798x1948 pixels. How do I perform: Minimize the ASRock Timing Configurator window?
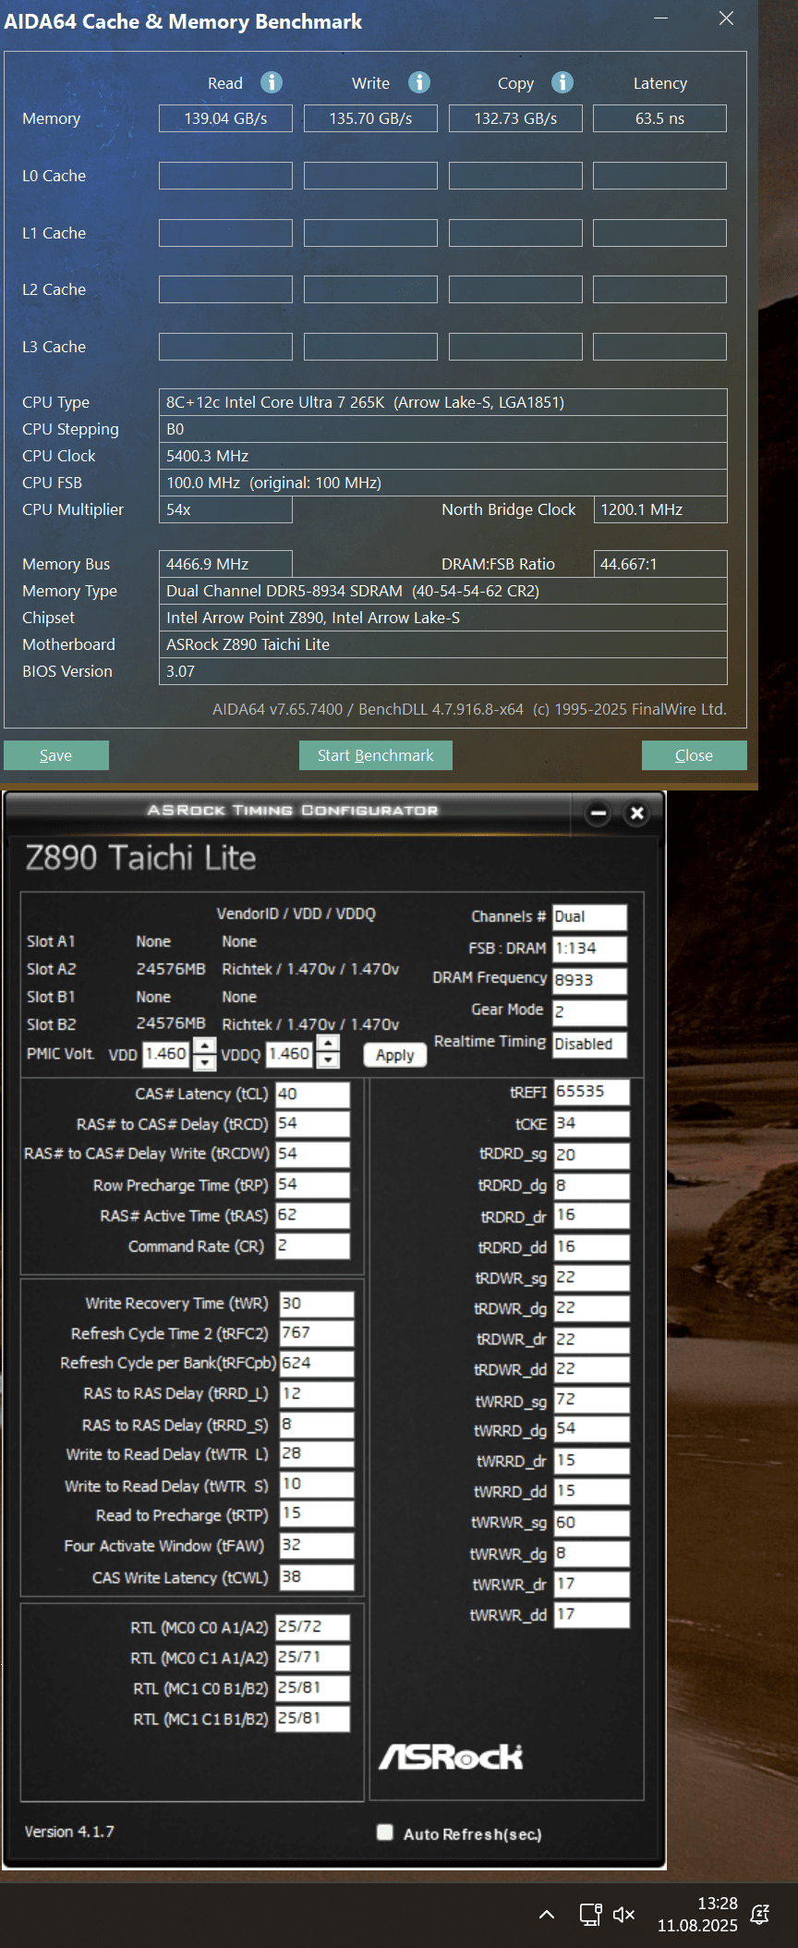pyautogui.click(x=598, y=814)
